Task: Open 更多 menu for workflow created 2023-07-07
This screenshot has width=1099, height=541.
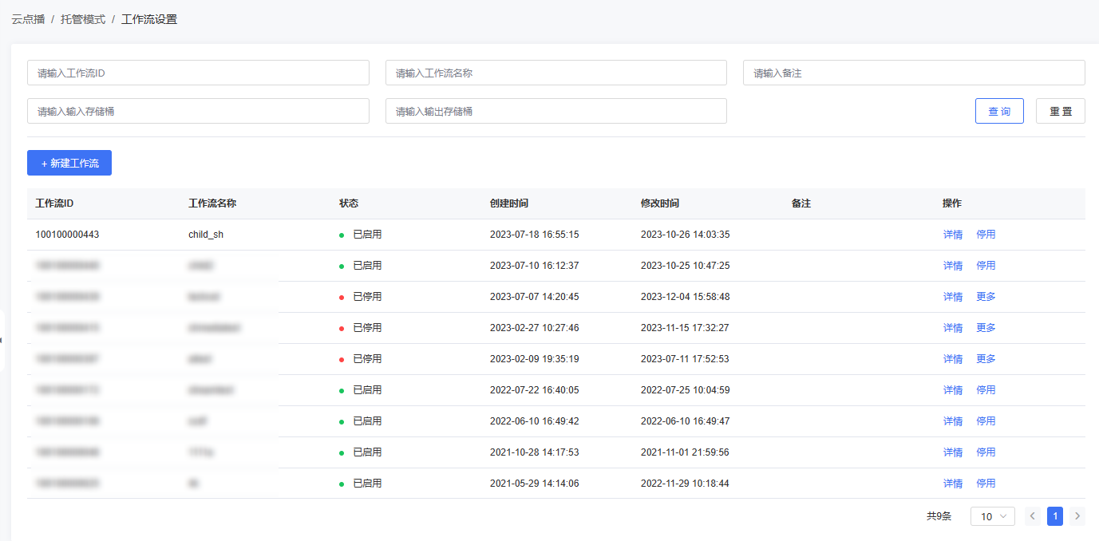Action: point(986,297)
